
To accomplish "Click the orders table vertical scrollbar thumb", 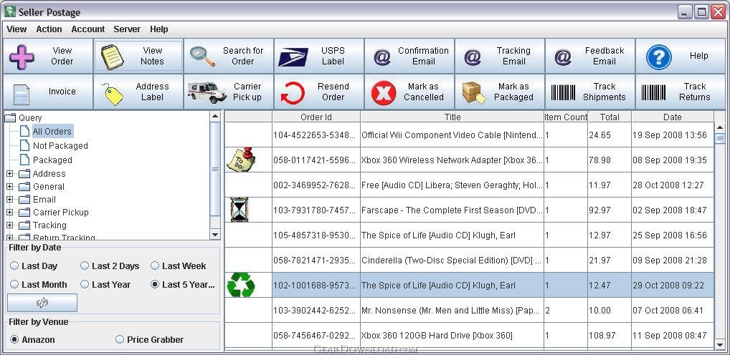I will pyautogui.click(x=720, y=138).
